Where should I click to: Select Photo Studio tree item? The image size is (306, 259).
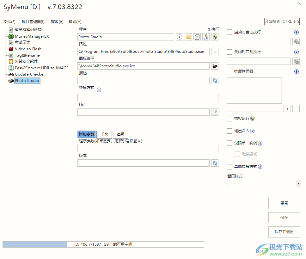click(27, 81)
